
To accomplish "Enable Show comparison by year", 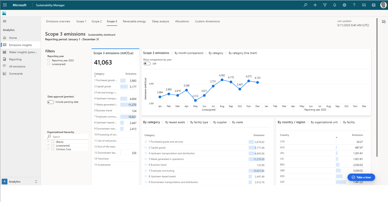I will coord(147,63).
